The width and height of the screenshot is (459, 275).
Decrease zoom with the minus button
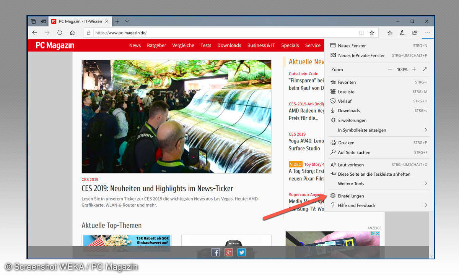(390, 70)
